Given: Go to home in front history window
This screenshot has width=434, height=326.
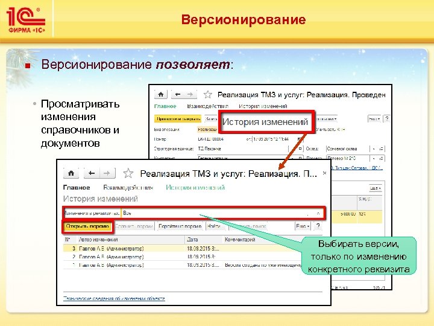Looking at the screenshot, I should click(x=71, y=173).
